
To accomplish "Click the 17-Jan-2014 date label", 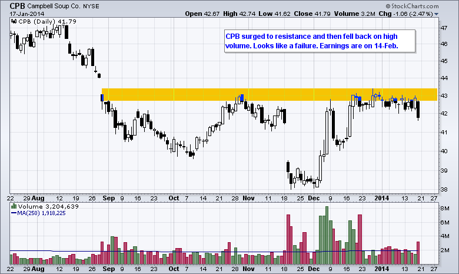I will tap(26, 14).
